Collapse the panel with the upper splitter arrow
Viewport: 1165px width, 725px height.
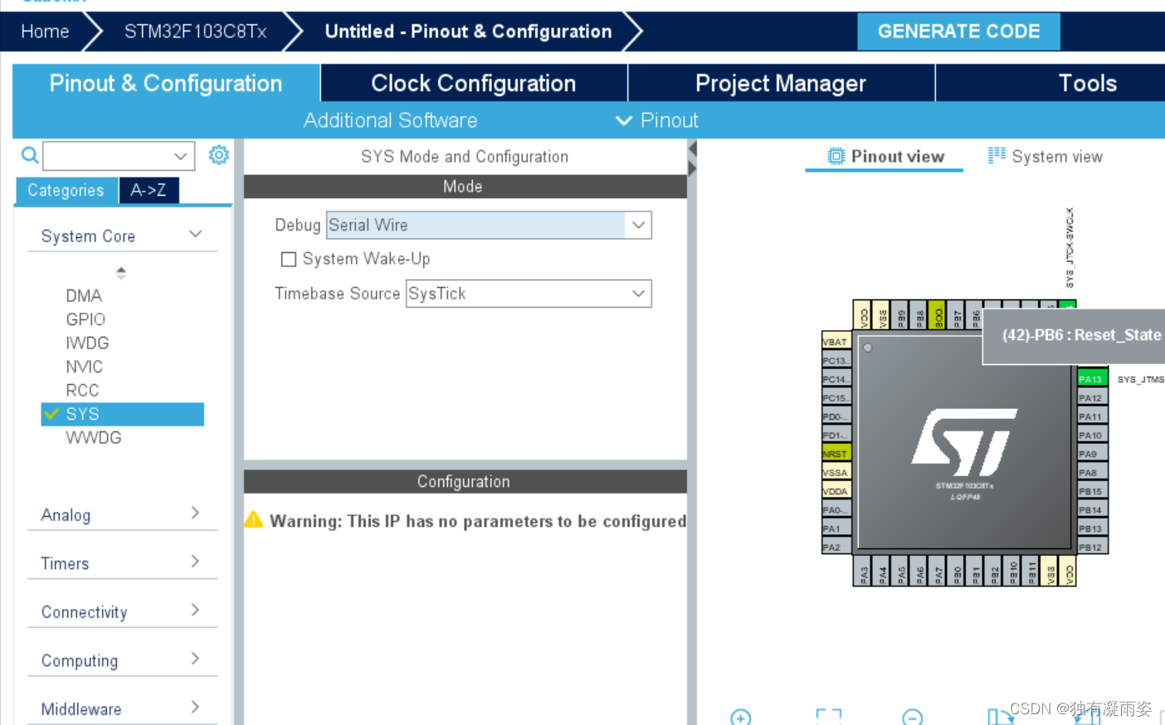pos(692,148)
